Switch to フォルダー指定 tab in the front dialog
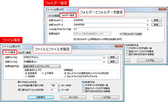This screenshot has height=102, width=168. (x=24, y=53)
